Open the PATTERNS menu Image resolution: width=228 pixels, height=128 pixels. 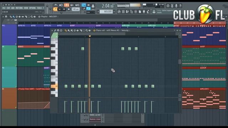(x=19, y=8)
